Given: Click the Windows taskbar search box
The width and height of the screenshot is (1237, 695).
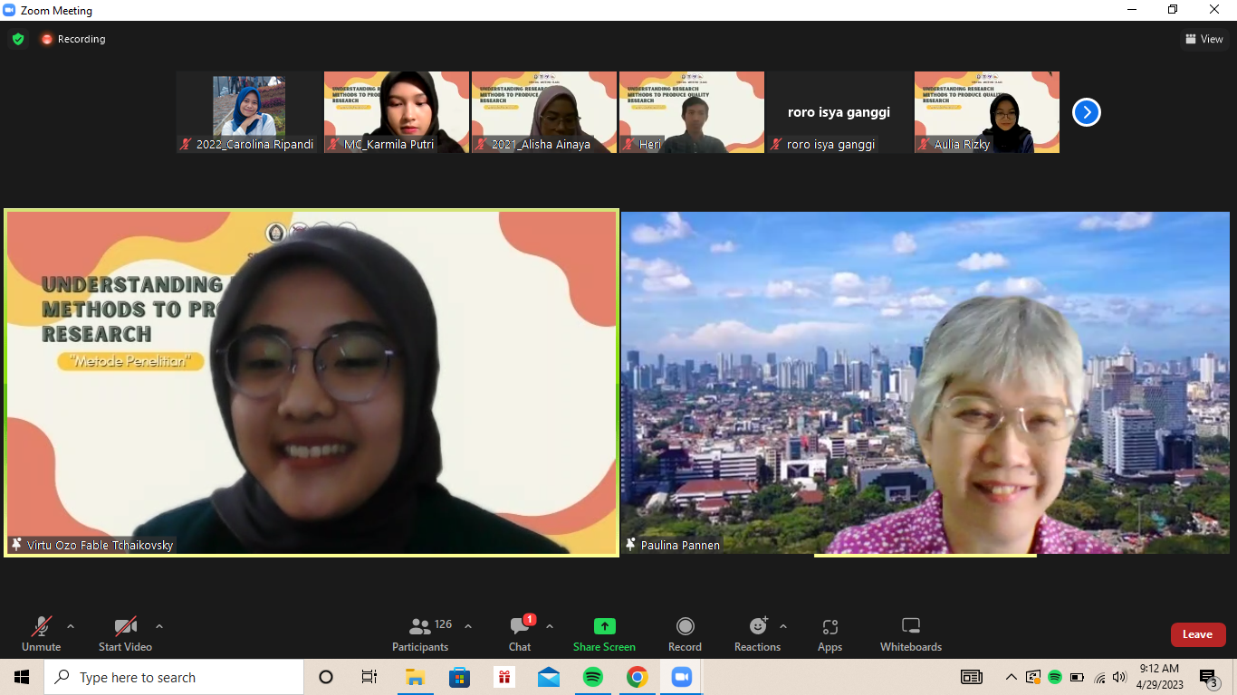Looking at the screenshot, I should [174, 677].
